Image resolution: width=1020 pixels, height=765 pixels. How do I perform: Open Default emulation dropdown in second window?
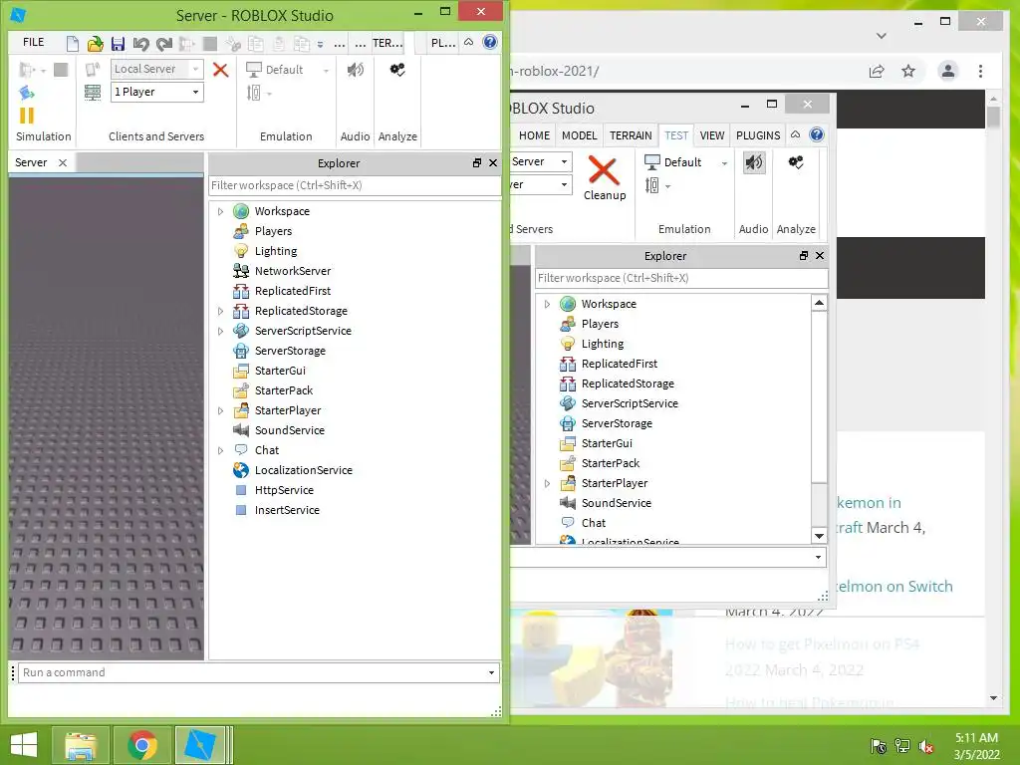(x=724, y=163)
